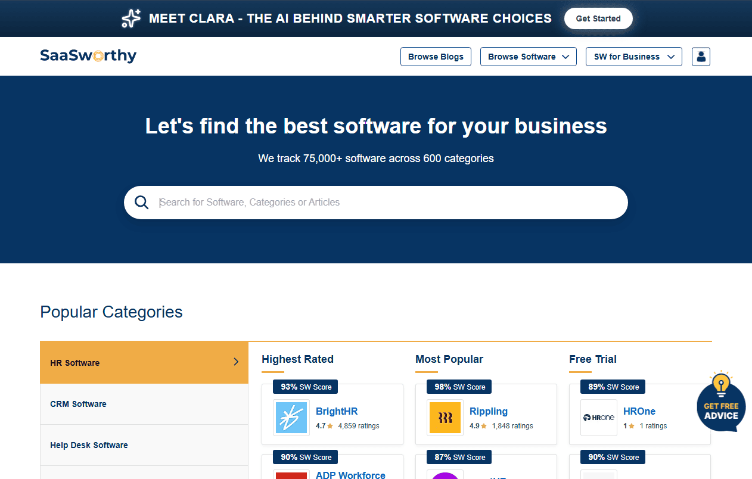
Task: Select the CRM Software category
Action: tap(144, 404)
